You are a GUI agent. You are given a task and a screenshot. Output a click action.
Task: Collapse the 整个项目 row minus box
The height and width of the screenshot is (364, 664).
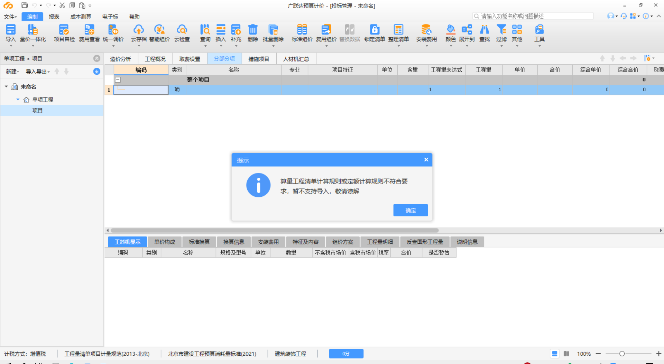(118, 80)
